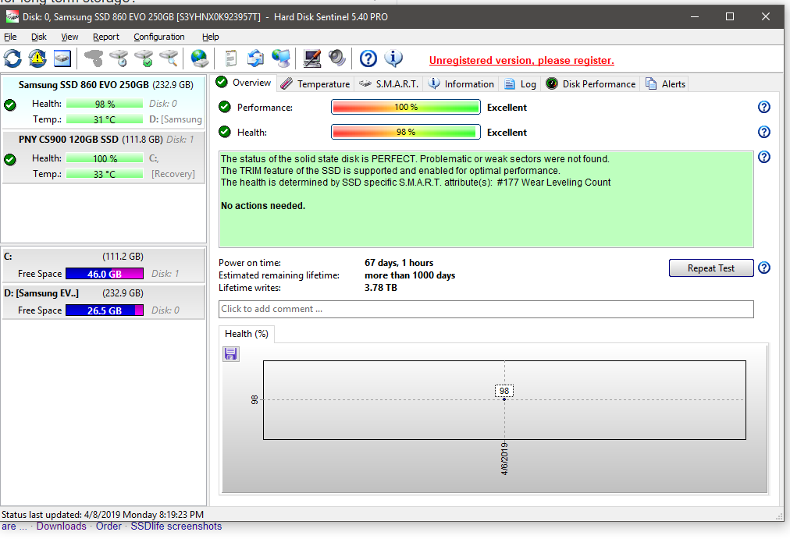Click the blue info bubble toolbar icon
Screen dimensions: 790x539
click(x=393, y=59)
